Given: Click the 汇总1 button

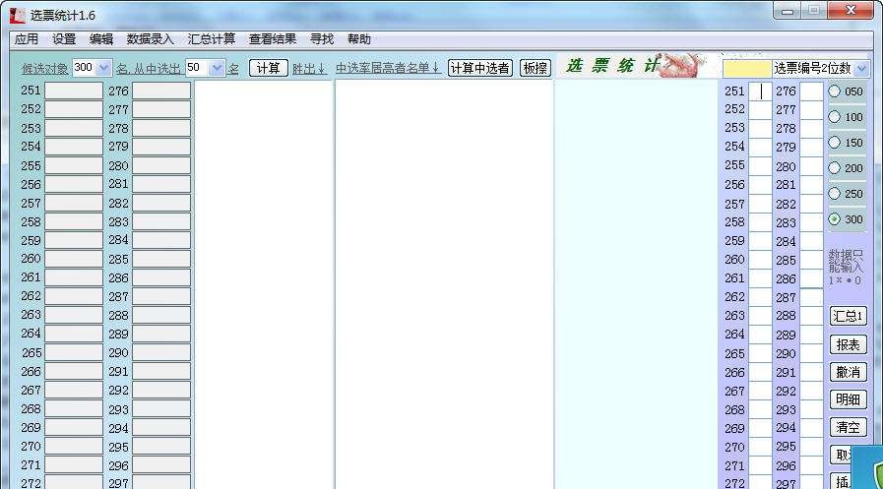Looking at the screenshot, I should 849,316.
